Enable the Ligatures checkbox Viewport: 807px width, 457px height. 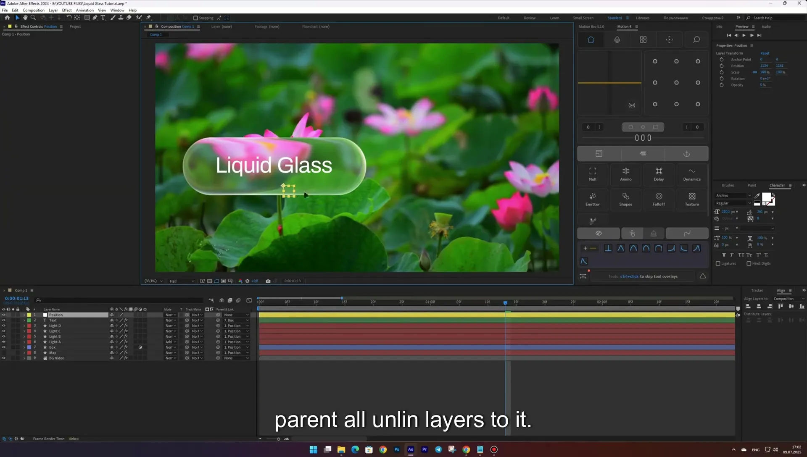click(x=718, y=264)
